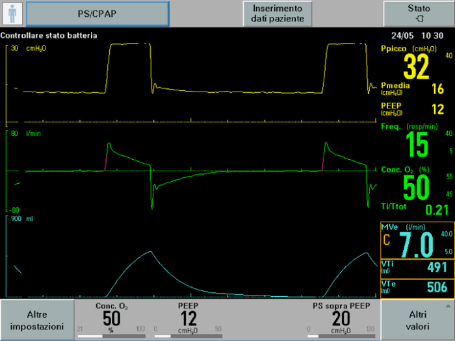Click the mains power plug icon under Stato
Screen dimensions: 455x341
(x=419, y=19)
